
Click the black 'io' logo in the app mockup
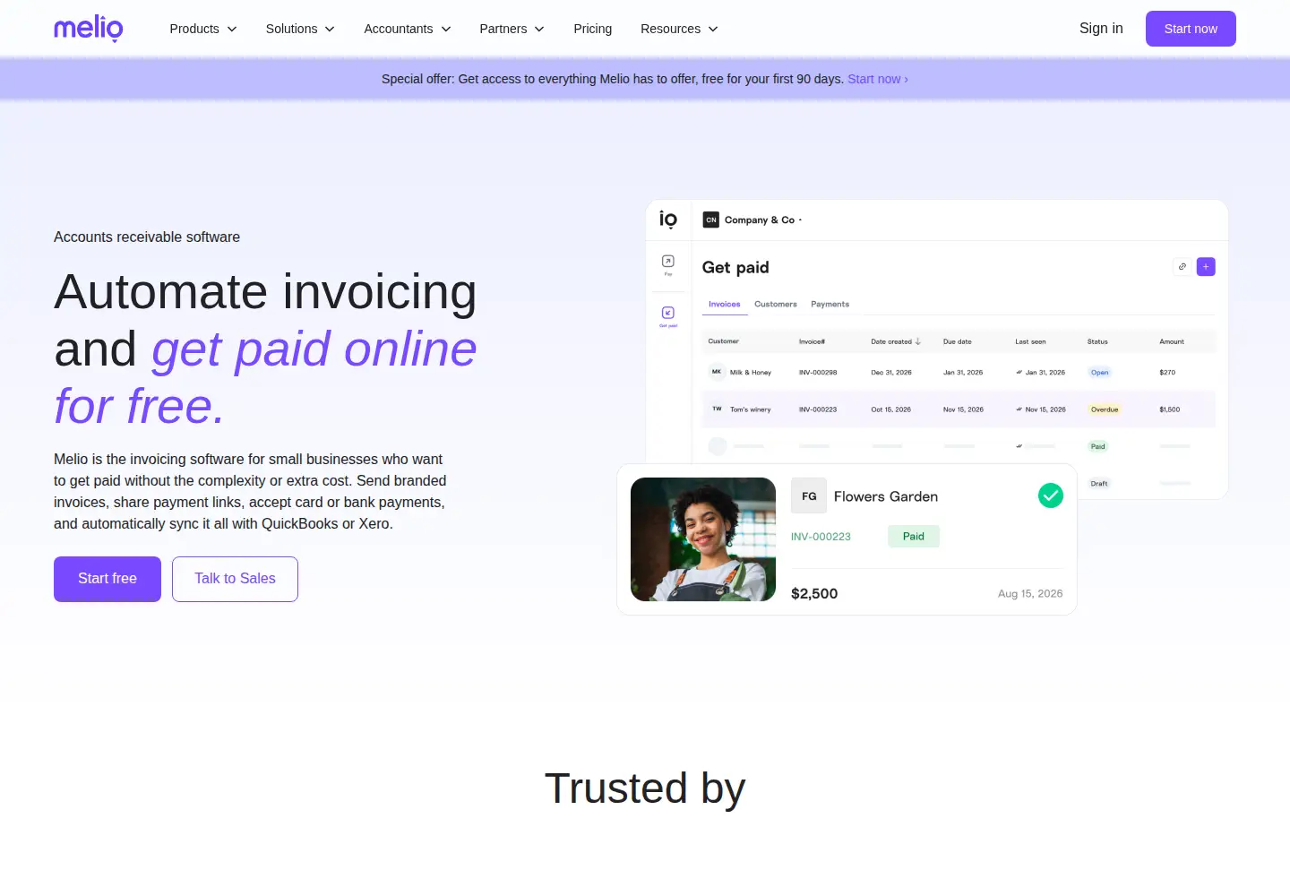point(668,220)
